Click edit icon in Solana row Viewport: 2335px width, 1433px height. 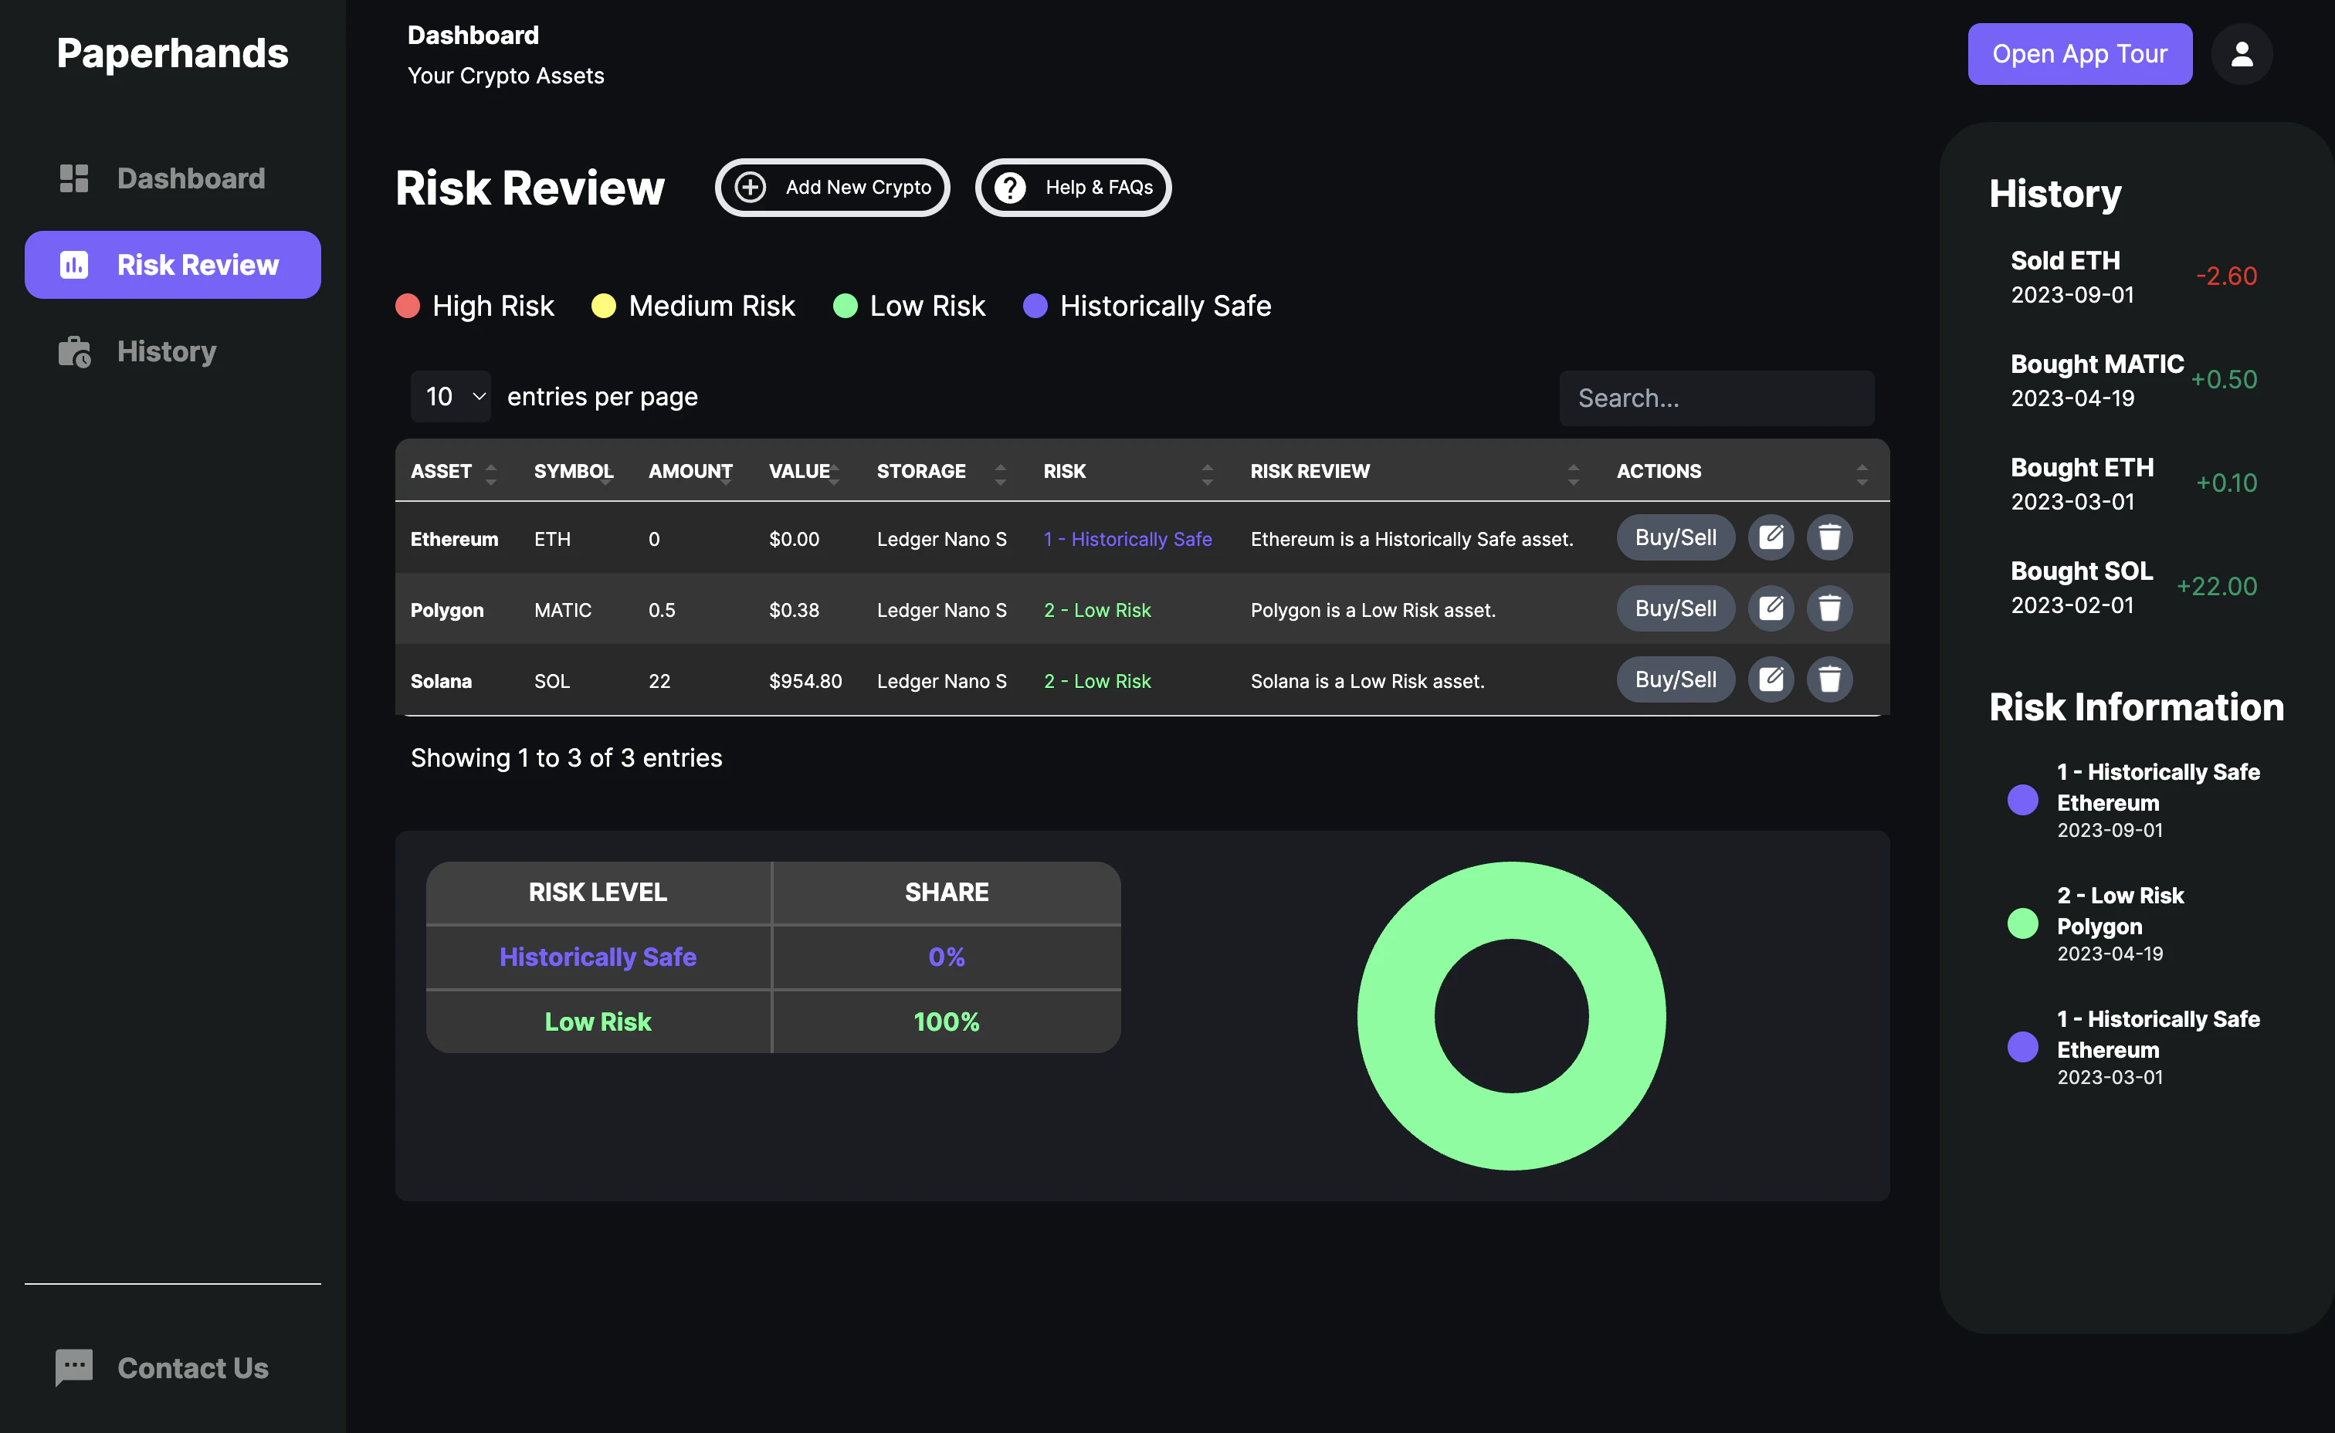1771,679
